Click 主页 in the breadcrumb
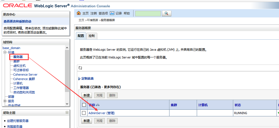Viewport: 279px width, 128px height. click(x=81, y=20)
